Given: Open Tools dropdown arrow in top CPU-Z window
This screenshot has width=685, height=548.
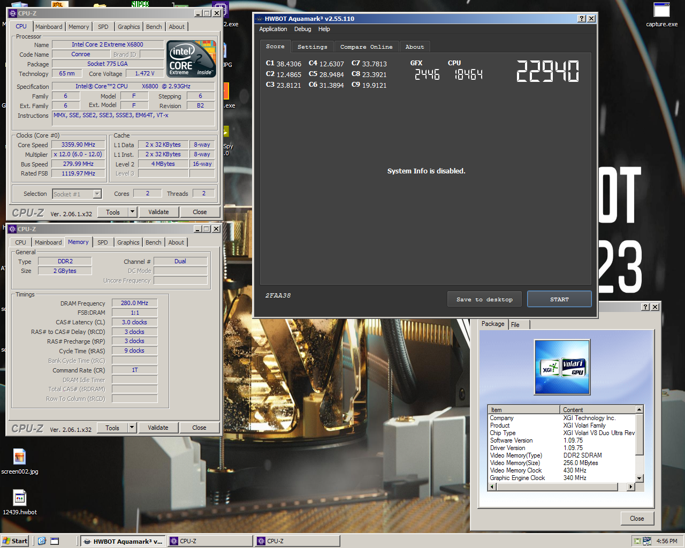Looking at the screenshot, I should tap(132, 212).
